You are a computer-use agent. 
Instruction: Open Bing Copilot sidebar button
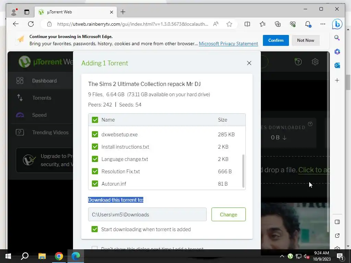click(x=337, y=24)
